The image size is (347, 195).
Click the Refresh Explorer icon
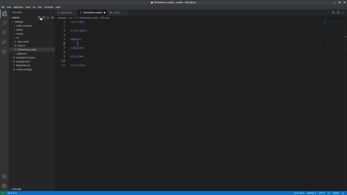tap(48, 18)
